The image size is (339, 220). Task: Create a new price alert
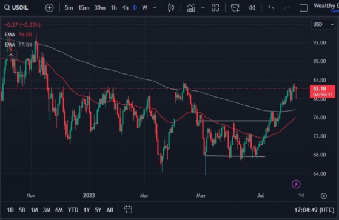[x=235, y=8]
